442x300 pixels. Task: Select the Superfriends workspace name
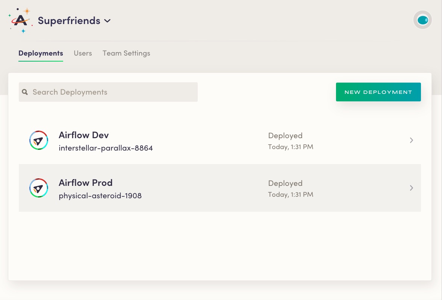69,21
